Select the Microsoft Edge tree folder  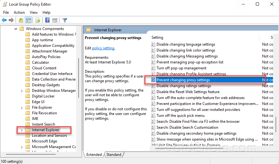coord(44,141)
